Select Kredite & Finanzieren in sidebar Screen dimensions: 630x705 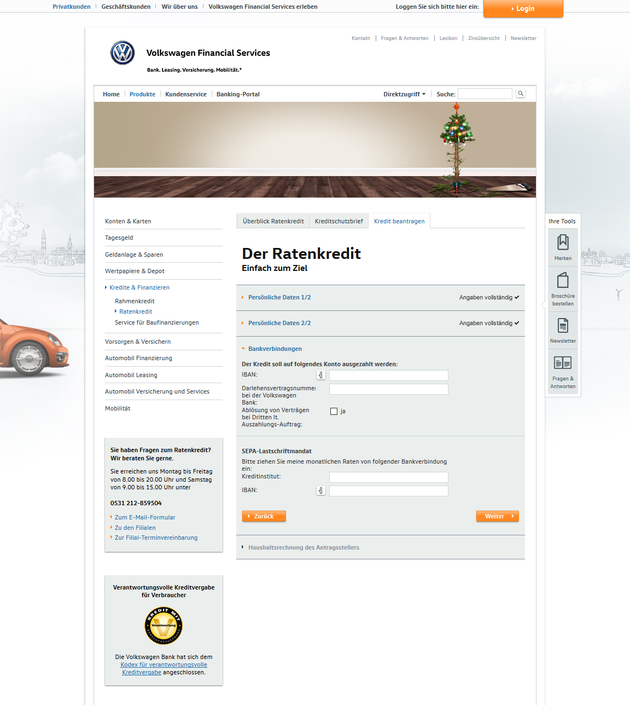coord(139,287)
